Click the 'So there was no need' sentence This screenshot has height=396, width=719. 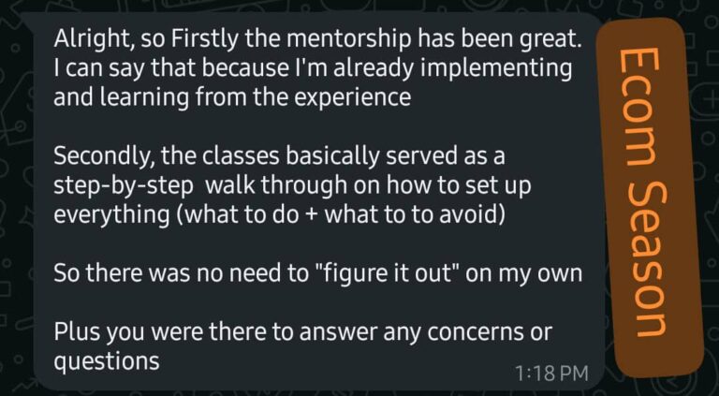(318, 274)
